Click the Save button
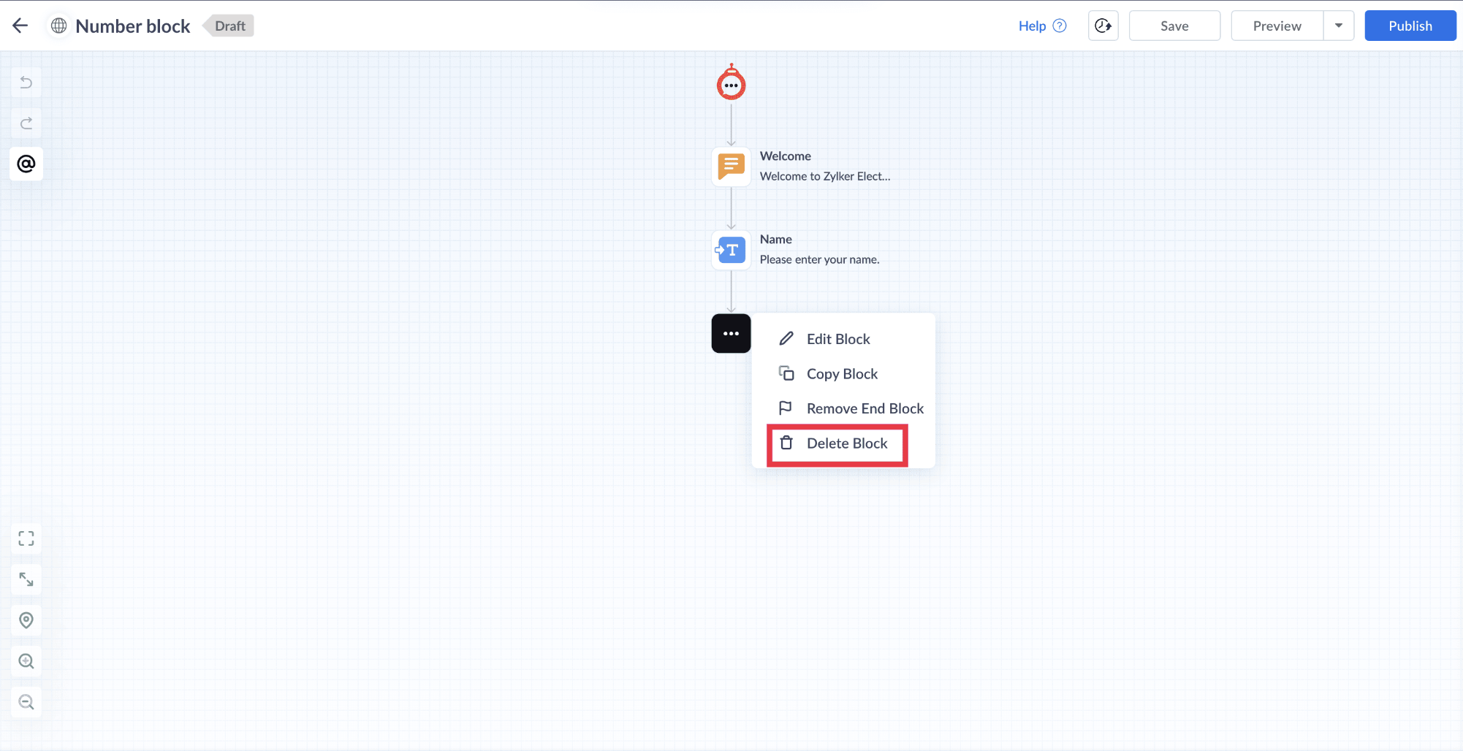This screenshot has width=1463, height=751. 1174,26
